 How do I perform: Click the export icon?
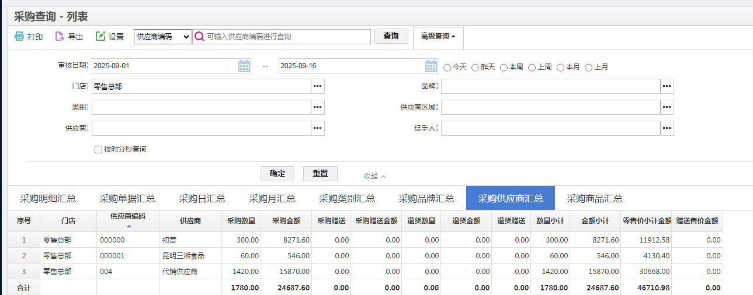pyautogui.click(x=60, y=37)
